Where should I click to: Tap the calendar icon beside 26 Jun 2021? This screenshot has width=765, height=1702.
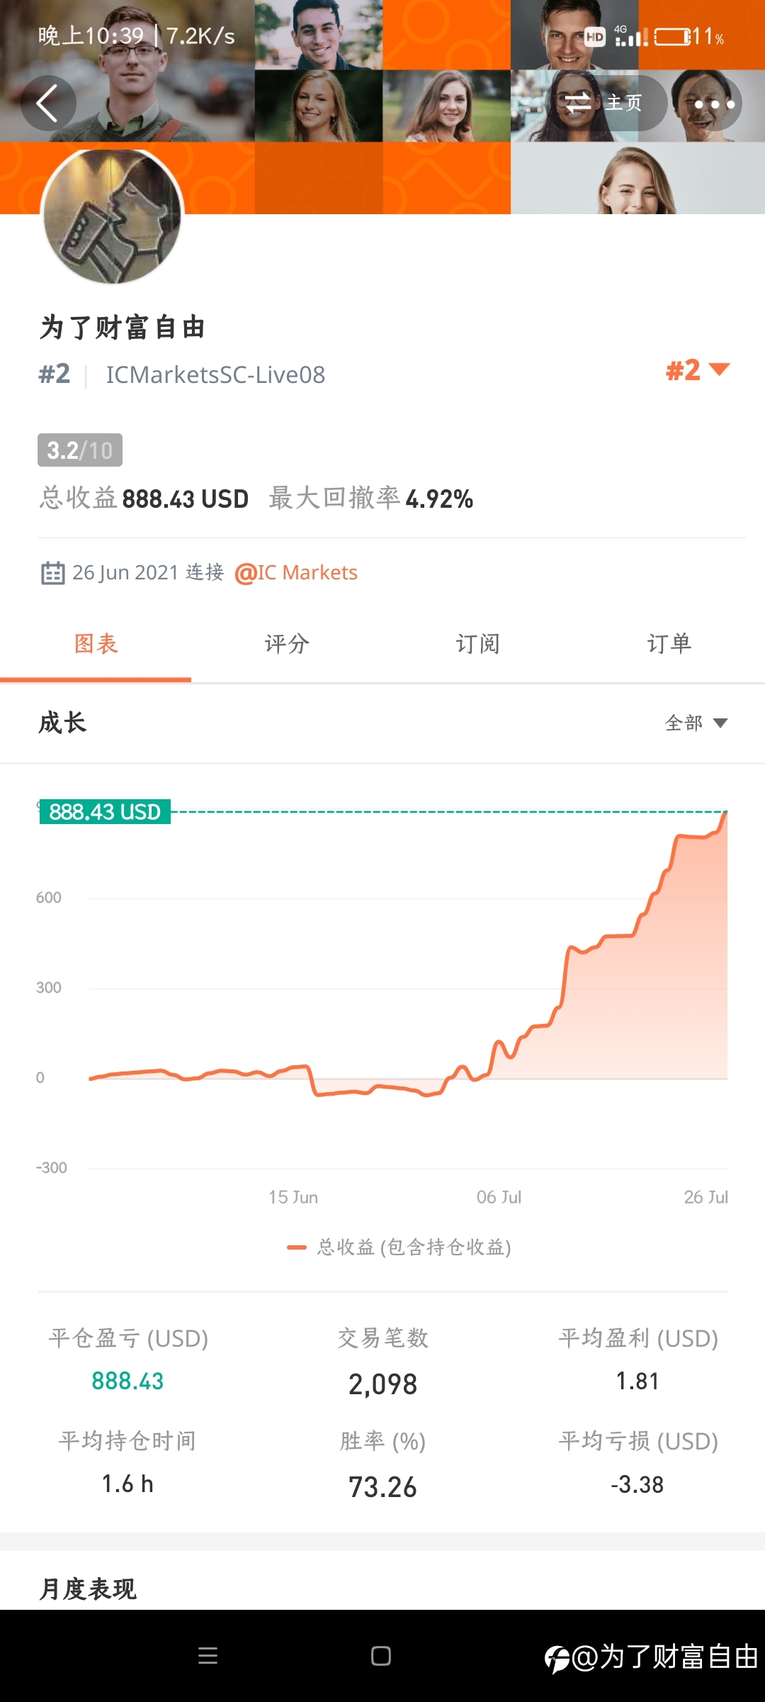(x=53, y=572)
